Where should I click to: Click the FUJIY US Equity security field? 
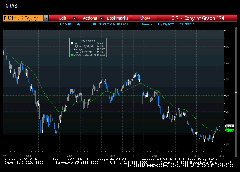[23, 18]
